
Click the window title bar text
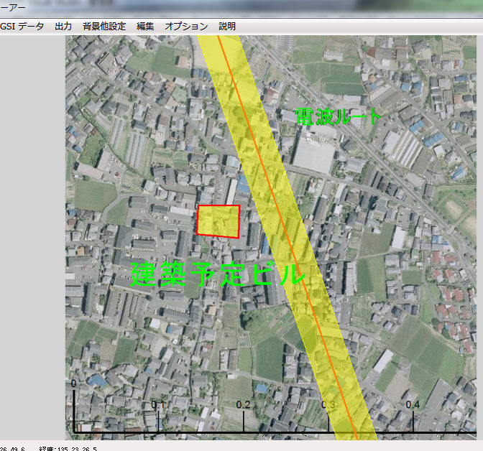pyautogui.click(x=13, y=6)
